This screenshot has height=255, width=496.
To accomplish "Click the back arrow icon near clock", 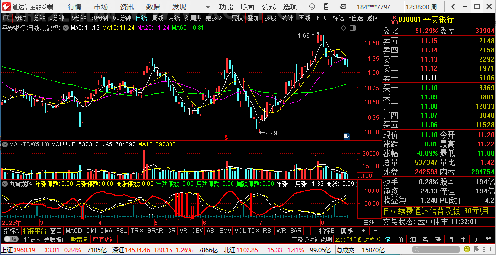I will 453,7.
